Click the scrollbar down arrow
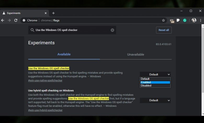The height and width of the screenshot is (123, 204). (x=203, y=114)
